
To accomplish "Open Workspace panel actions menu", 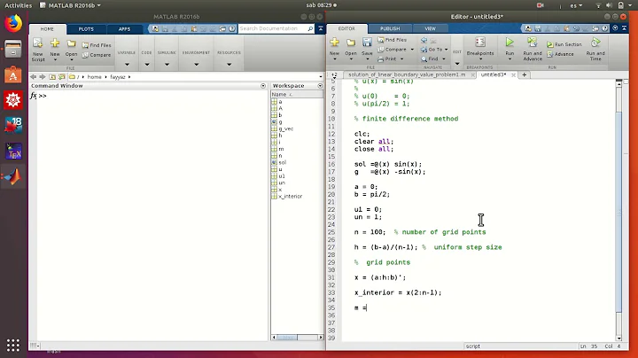I will click(320, 86).
